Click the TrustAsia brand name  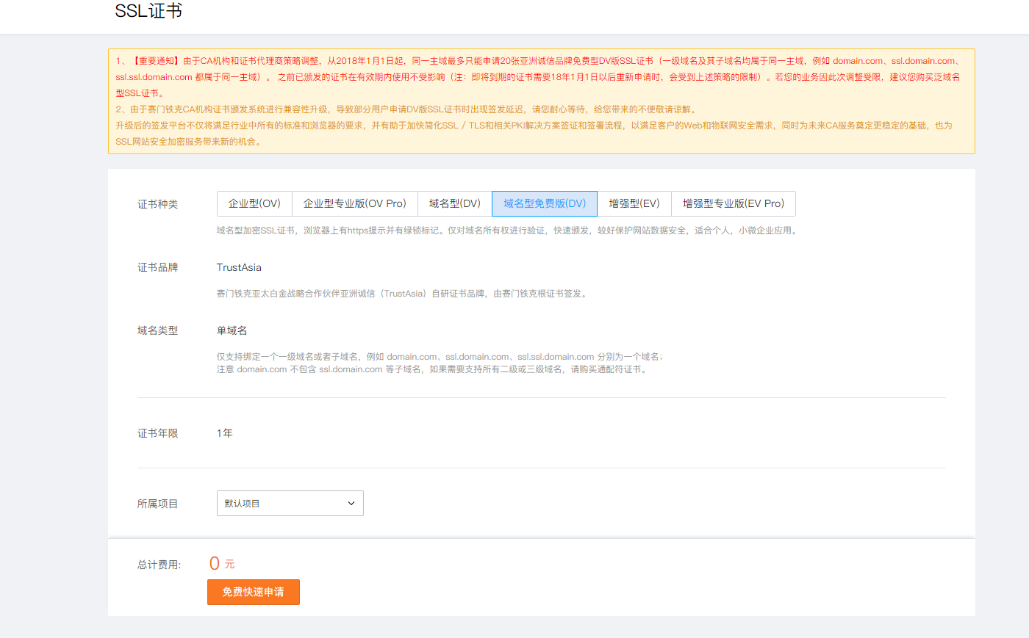click(239, 267)
